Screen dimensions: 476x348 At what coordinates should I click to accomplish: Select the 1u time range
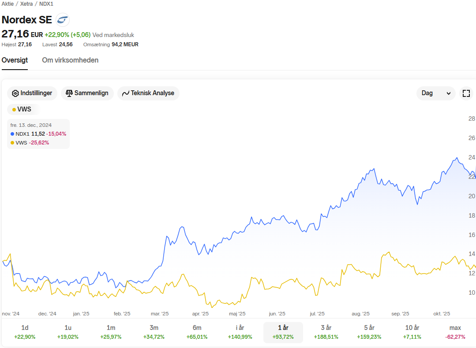67,332
